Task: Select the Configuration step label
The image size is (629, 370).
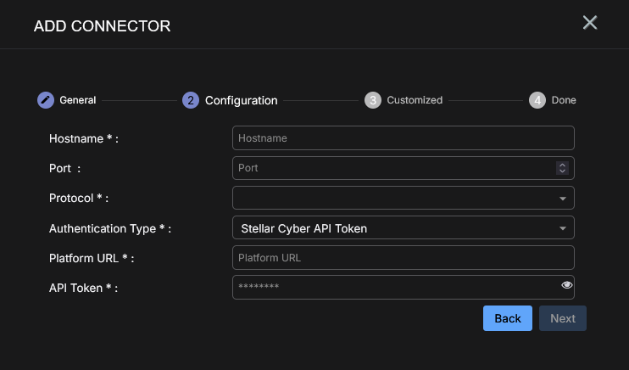Action: [242, 100]
